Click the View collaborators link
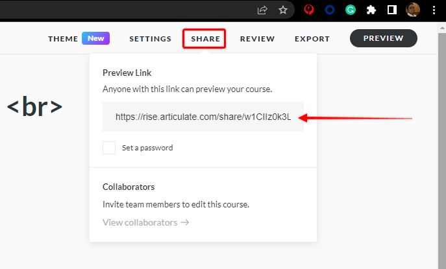 click(145, 222)
